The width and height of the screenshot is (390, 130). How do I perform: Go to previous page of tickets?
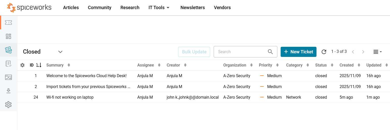pyautogui.click(x=353, y=52)
